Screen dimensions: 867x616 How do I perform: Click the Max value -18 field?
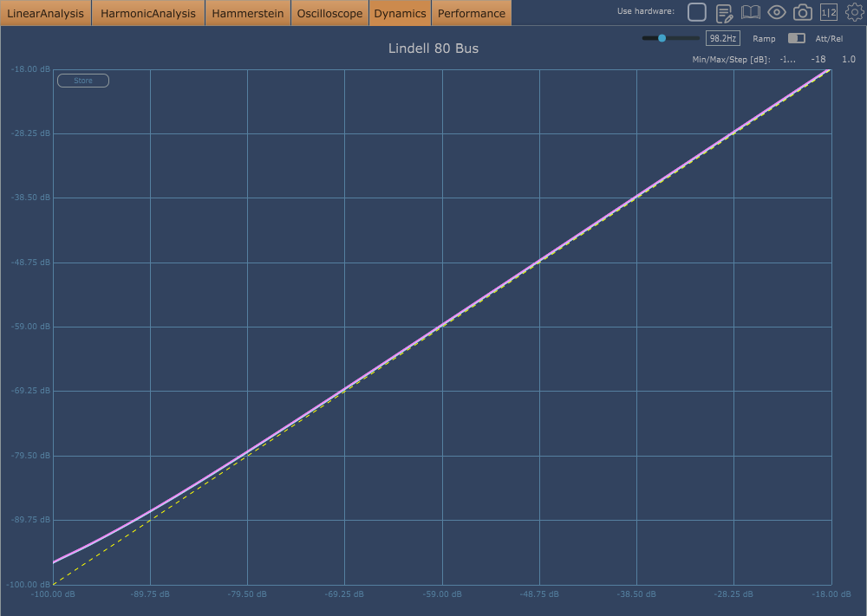point(818,59)
